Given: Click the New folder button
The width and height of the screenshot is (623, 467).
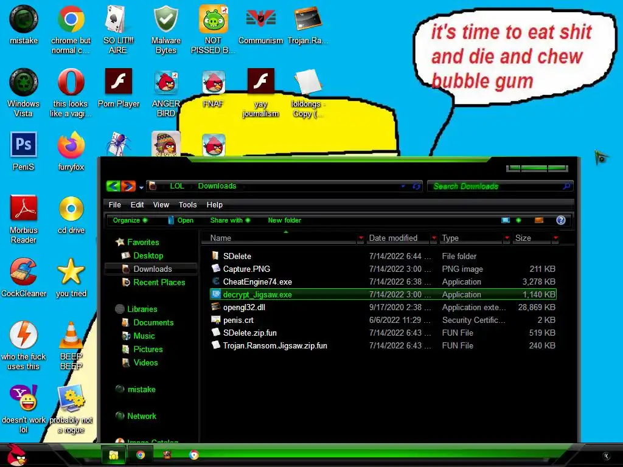Looking at the screenshot, I should pyautogui.click(x=285, y=220).
